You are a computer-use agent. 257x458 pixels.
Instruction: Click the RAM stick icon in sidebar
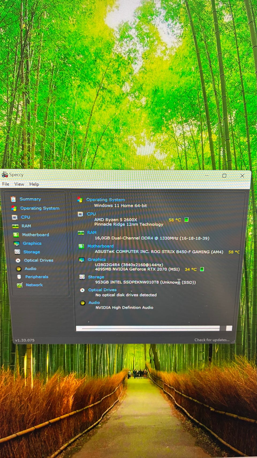pos(15,226)
